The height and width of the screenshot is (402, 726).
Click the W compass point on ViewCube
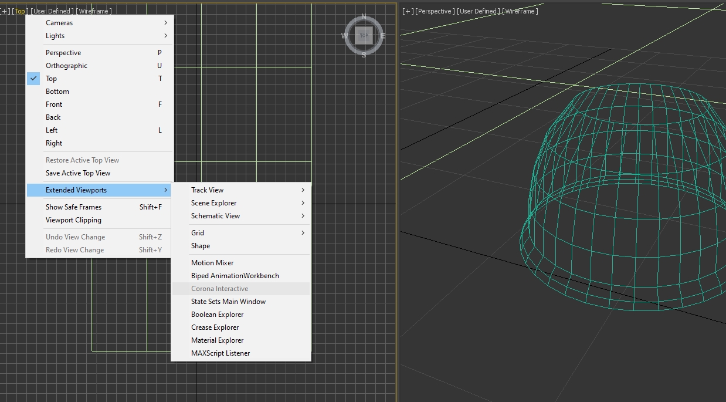point(344,36)
